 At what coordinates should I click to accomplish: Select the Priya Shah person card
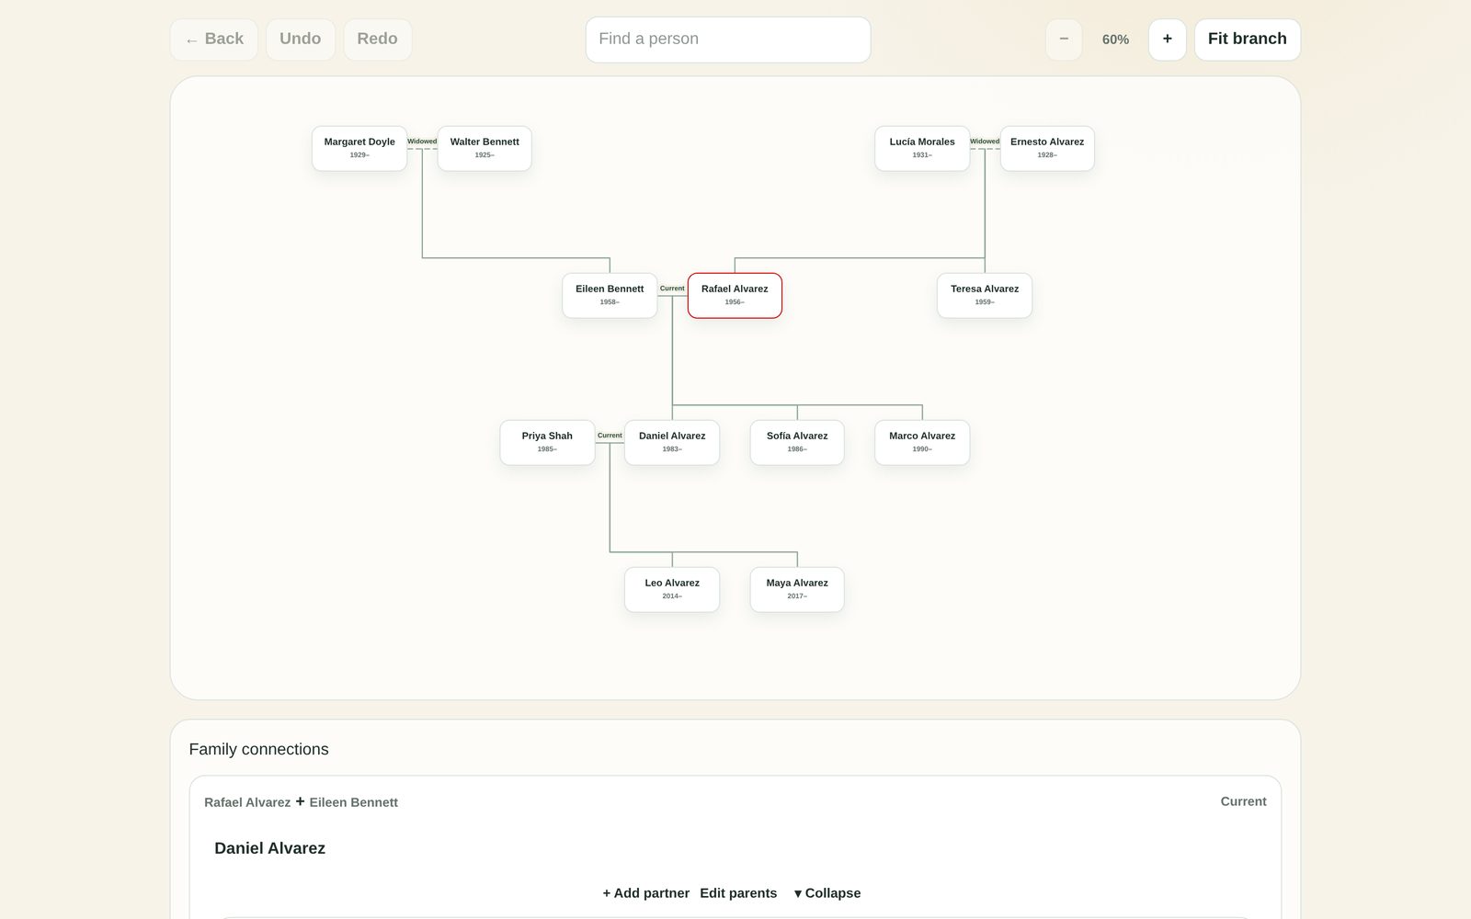click(x=547, y=442)
